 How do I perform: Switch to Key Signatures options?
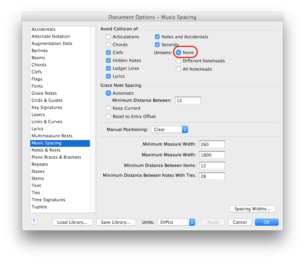pos(46,107)
